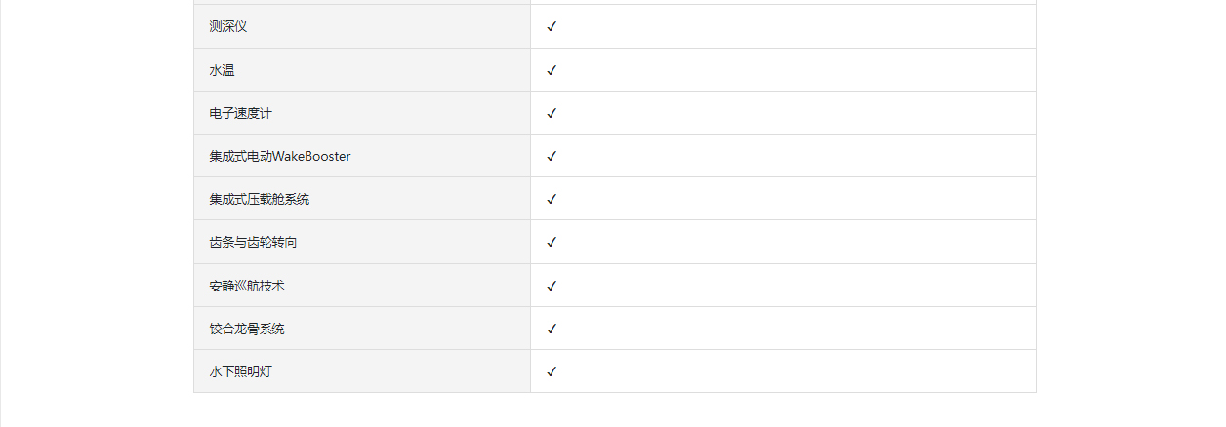The height and width of the screenshot is (427, 1226).
Task: Click the checkmark for 集成式电动WakeBooster
Action: (x=552, y=156)
